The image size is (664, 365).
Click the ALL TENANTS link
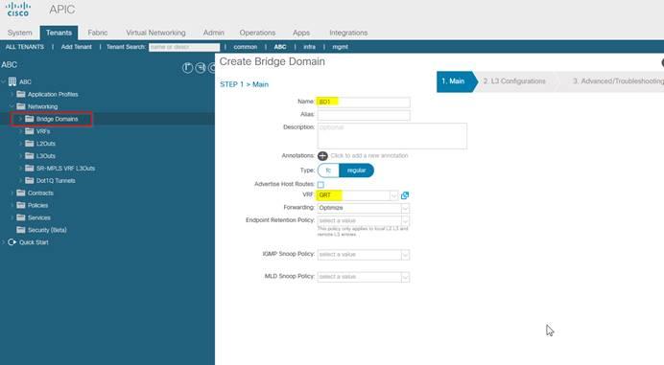pyautogui.click(x=25, y=47)
